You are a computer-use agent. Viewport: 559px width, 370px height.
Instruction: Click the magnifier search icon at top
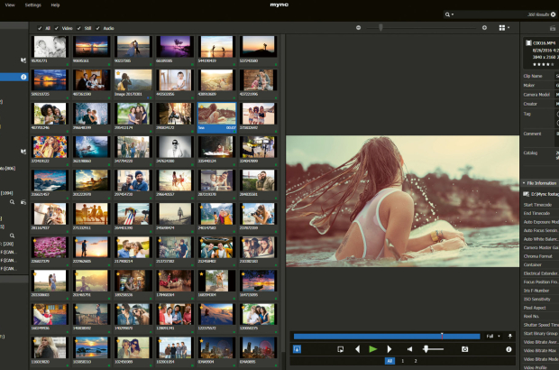click(447, 14)
